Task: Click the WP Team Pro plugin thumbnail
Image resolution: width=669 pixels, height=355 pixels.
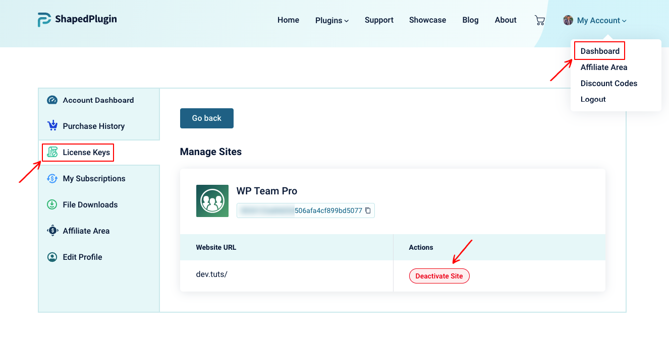Action: tap(212, 201)
